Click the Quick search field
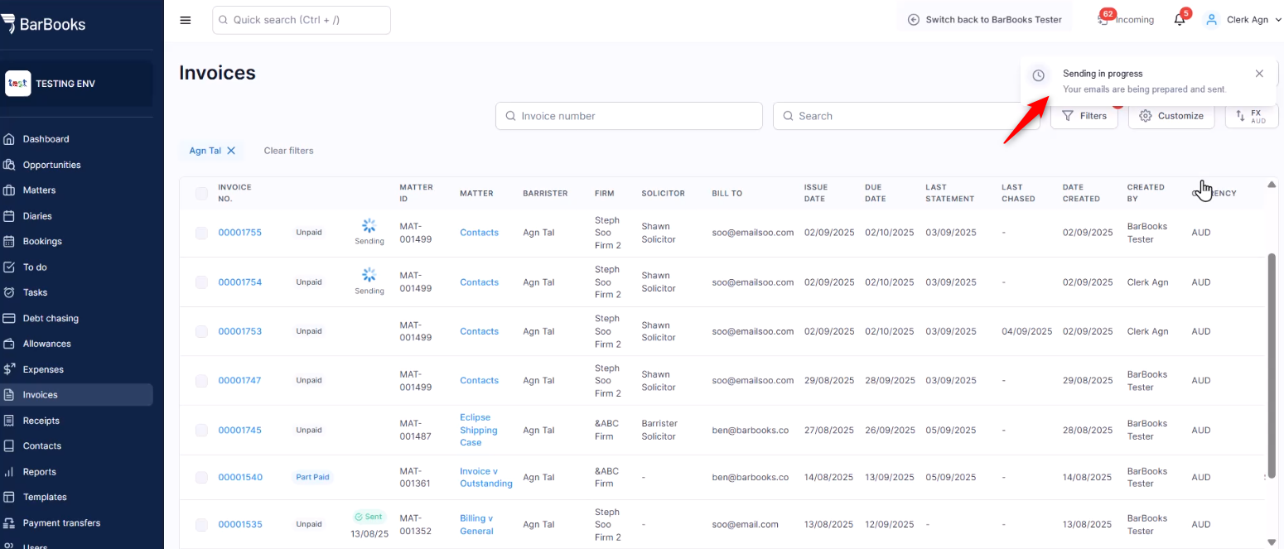This screenshot has width=1284, height=549. tap(302, 20)
